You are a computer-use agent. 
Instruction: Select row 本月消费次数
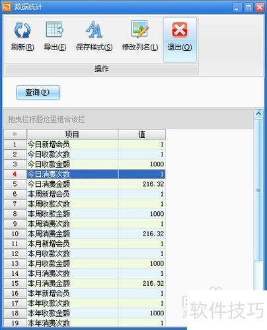pyautogui.click(x=85, y=273)
